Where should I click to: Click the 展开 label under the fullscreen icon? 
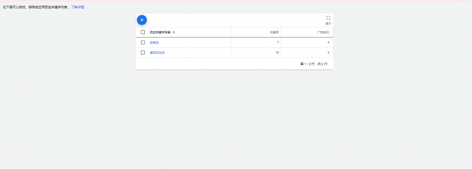point(328,24)
